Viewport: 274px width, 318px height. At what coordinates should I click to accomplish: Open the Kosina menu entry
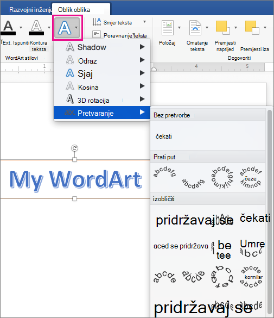click(x=102, y=86)
